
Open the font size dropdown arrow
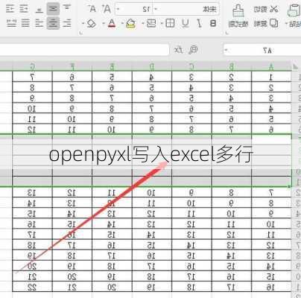pos(118,10)
